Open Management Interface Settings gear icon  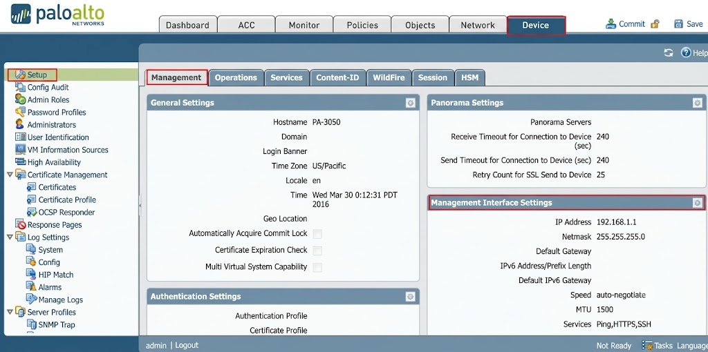[x=697, y=203]
